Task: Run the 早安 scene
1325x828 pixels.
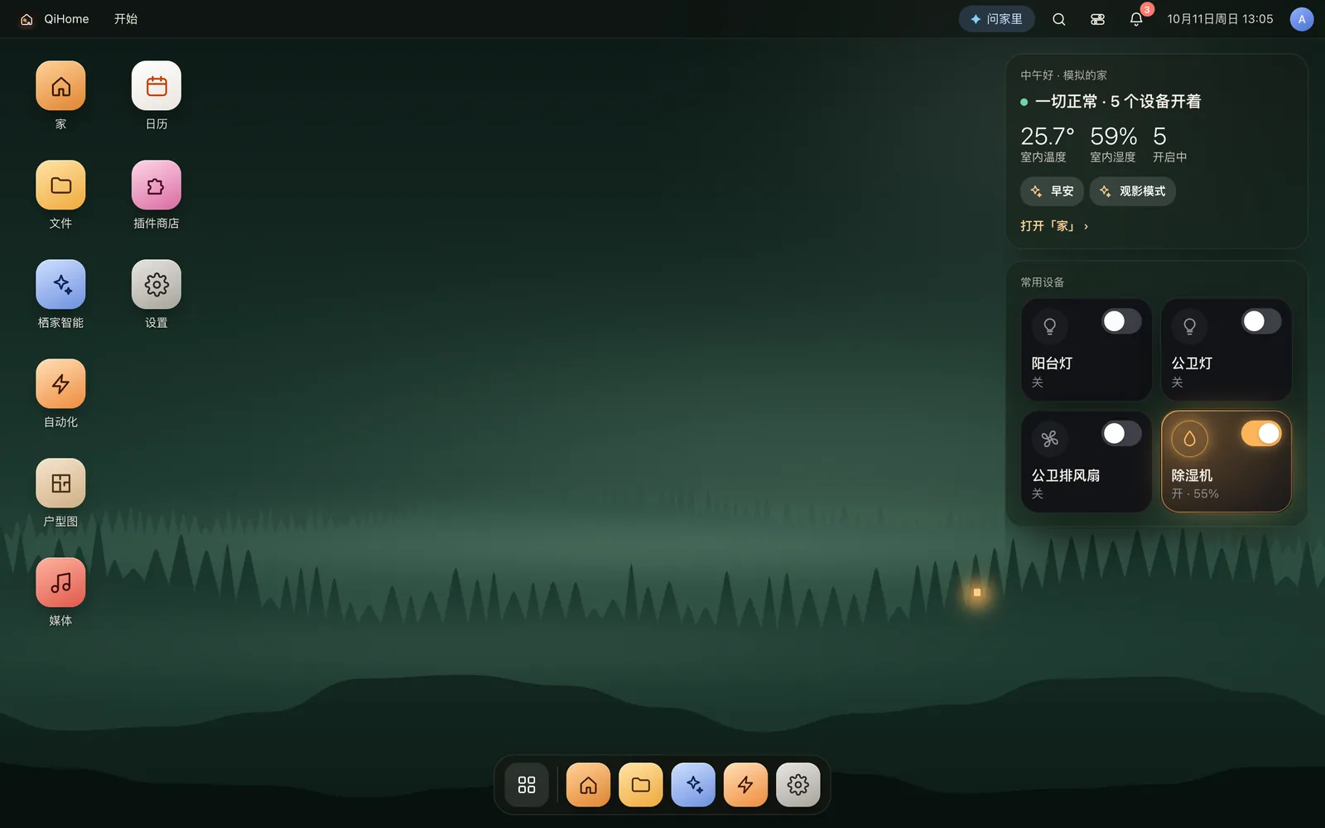Action: 1052,191
